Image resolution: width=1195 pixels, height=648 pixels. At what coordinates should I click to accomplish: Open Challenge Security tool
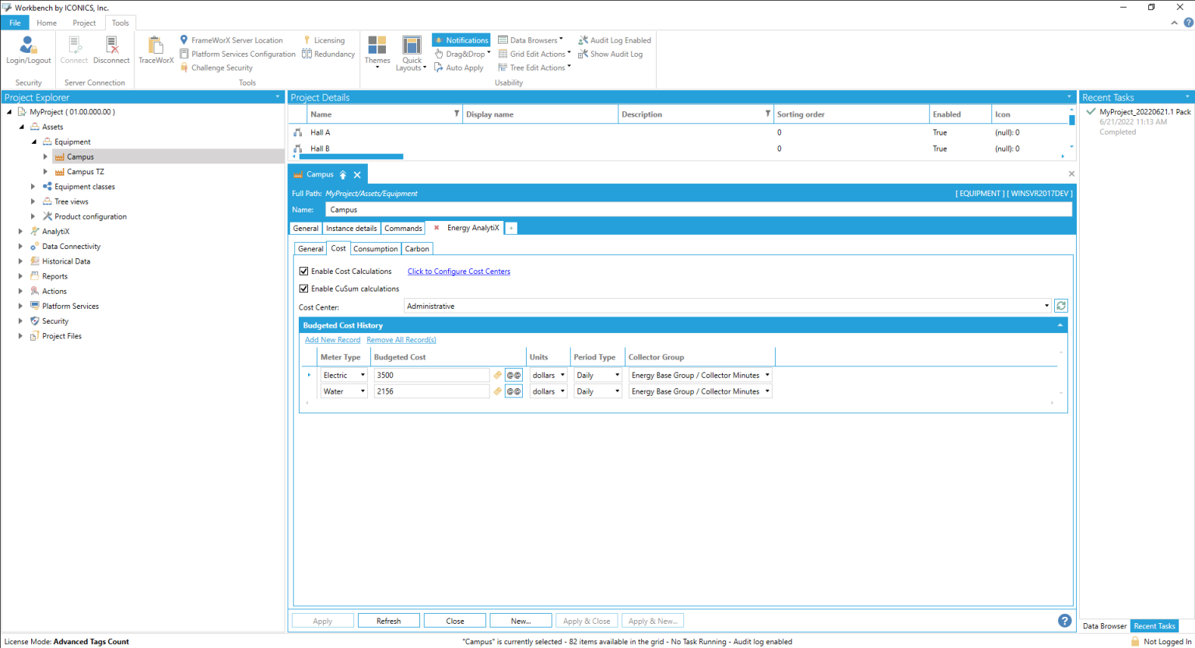(x=216, y=68)
